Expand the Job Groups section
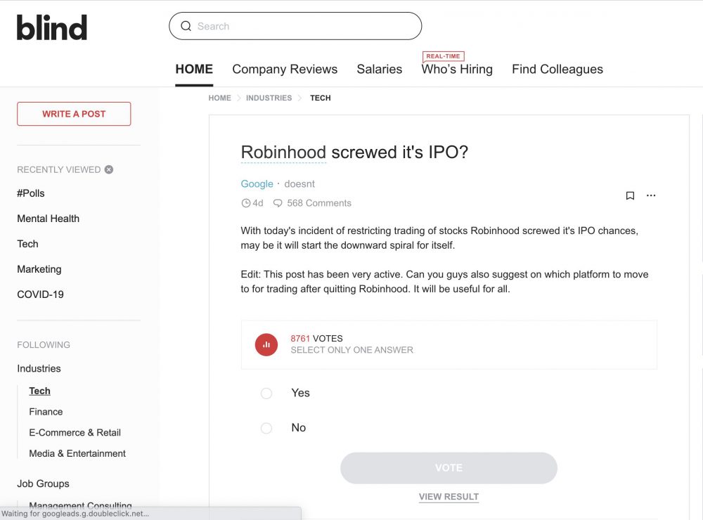703x520 pixels. click(x=43, y=483)
